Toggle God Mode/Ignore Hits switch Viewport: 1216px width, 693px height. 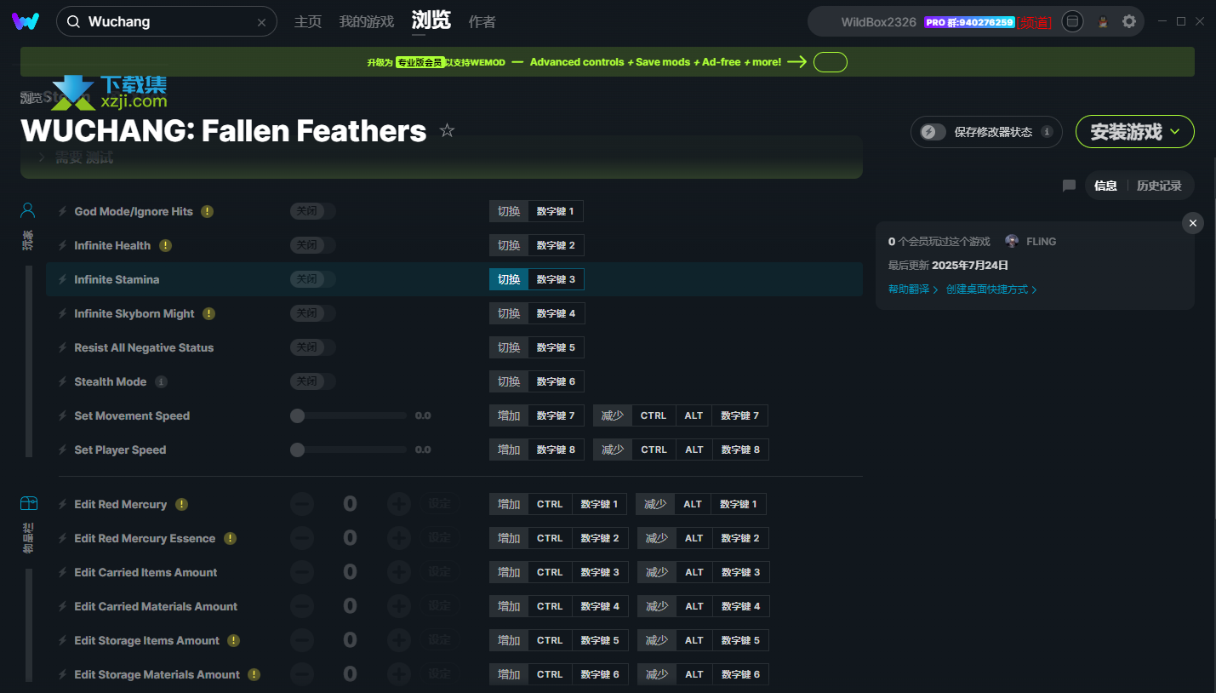click(313, 211)
